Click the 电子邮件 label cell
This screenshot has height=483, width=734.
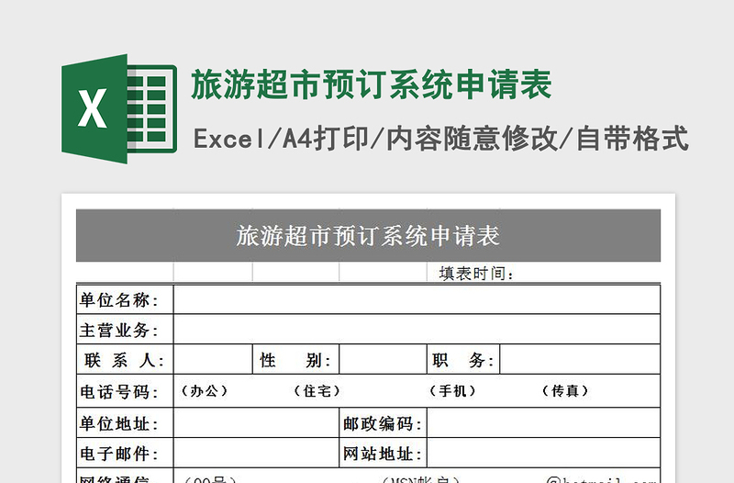pos(125,453)
